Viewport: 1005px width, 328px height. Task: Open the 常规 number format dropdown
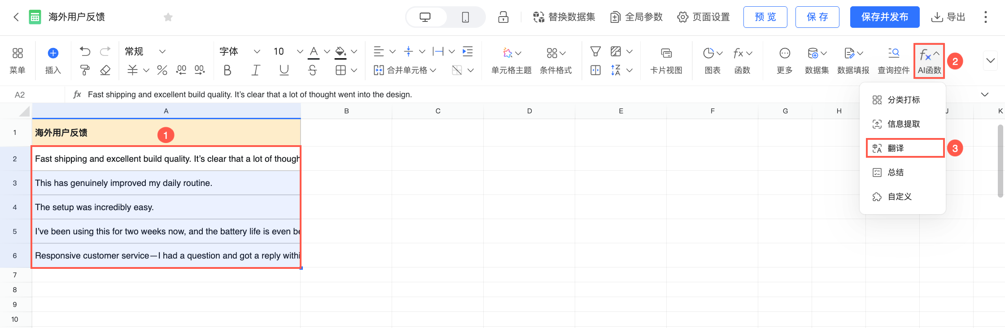pos(145,52)
